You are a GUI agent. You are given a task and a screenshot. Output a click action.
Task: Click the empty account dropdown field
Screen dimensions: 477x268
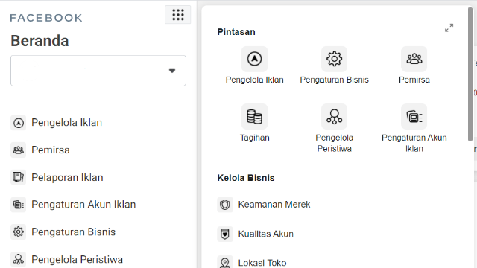coord(98,71)
